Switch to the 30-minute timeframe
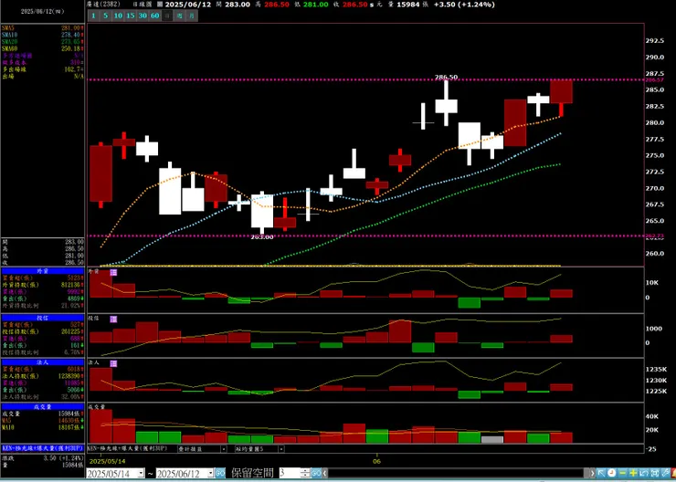The height and width of the screenshot is (482, 676). click(143, 16)
